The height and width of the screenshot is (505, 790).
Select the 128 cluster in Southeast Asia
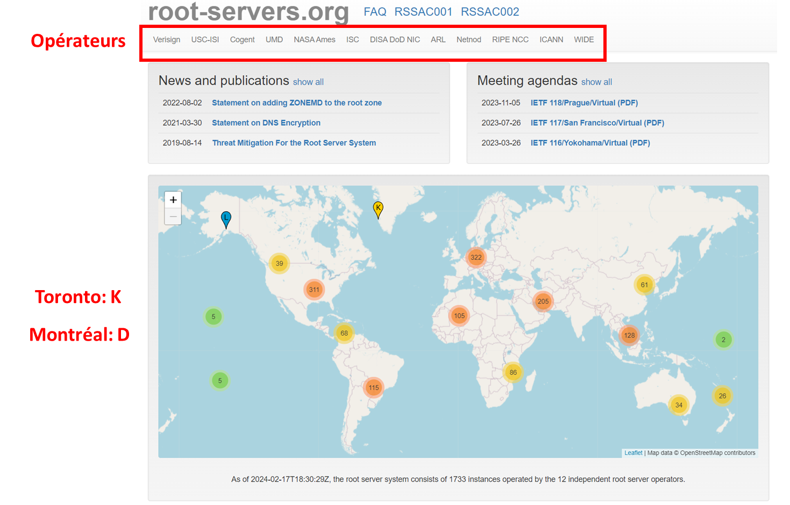point(629,335)
